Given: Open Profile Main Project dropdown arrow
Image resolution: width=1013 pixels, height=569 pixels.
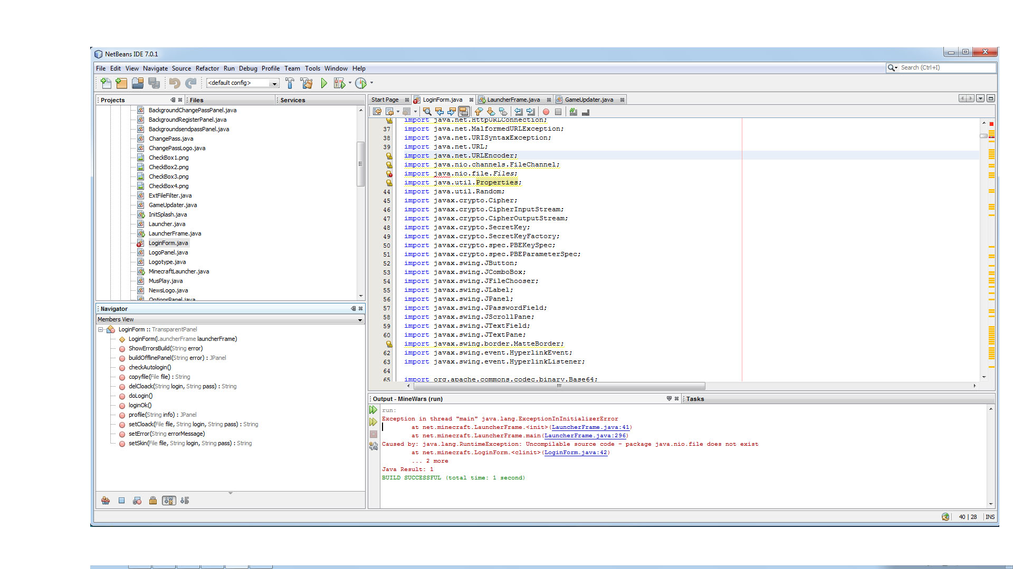Looking at the screenshot, I should click(371, 83).
